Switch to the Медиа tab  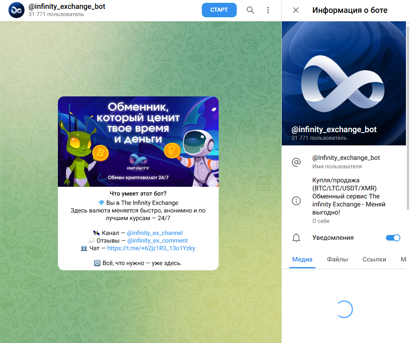302,259
